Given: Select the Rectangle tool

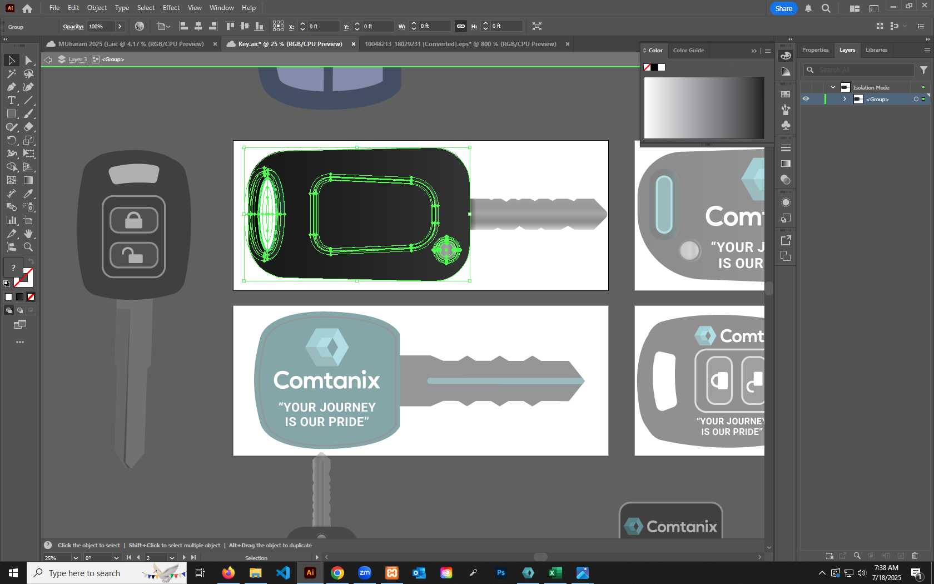Looking at the screenshot, I should point(11,113).
